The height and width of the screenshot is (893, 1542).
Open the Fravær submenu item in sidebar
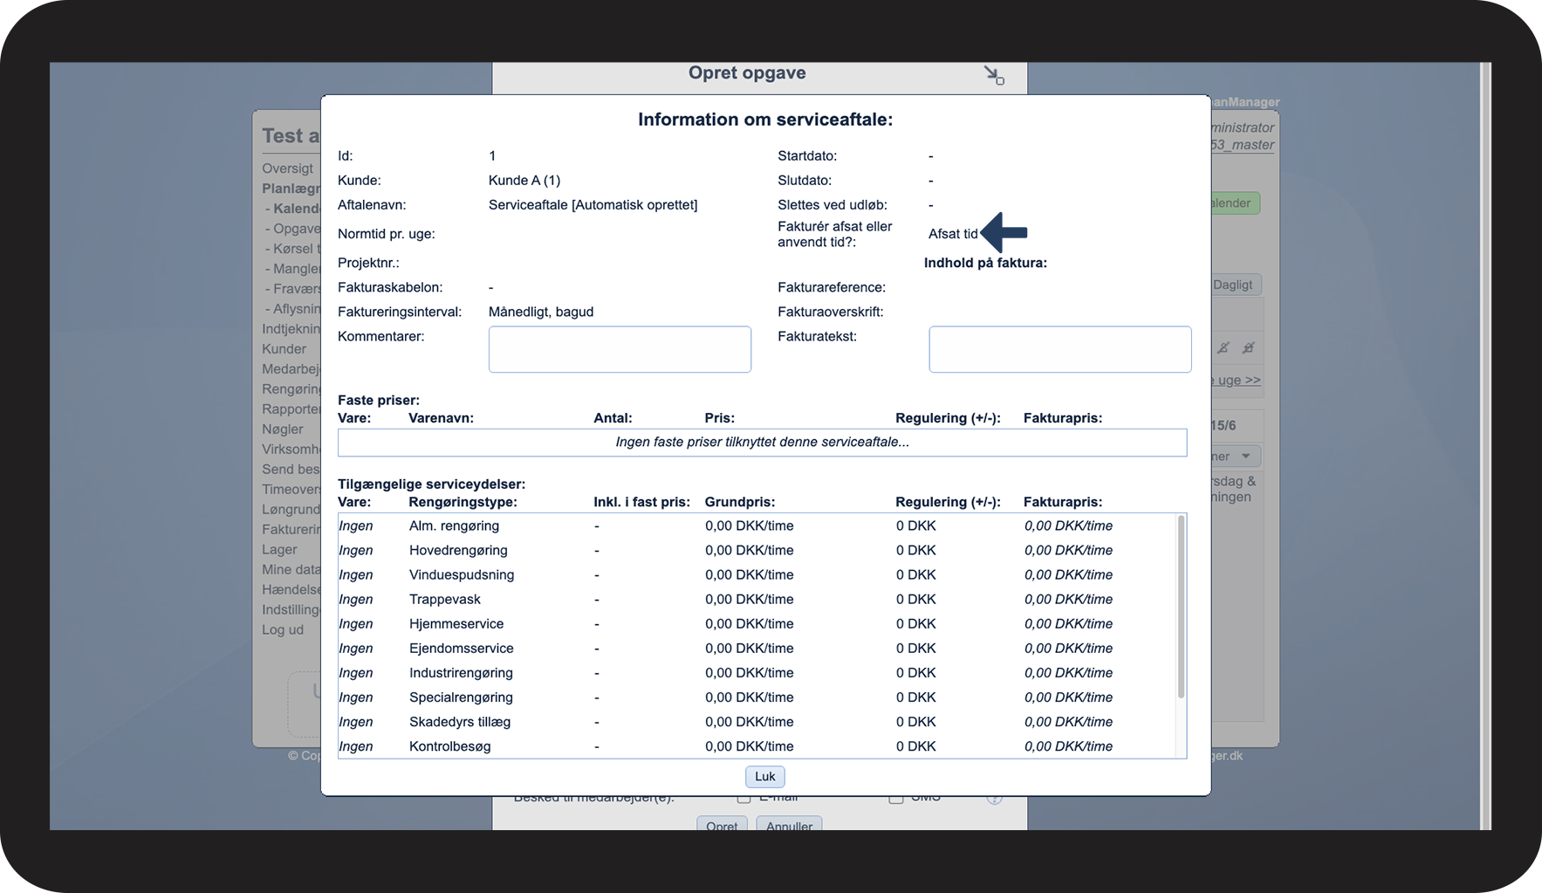pyautogui.click(x=293, y=289)
